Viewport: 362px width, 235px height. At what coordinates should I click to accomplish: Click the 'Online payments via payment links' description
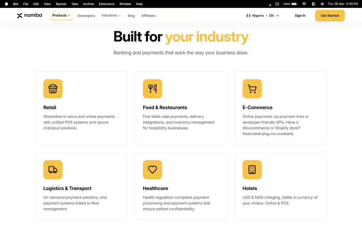[x=275, y=125]
